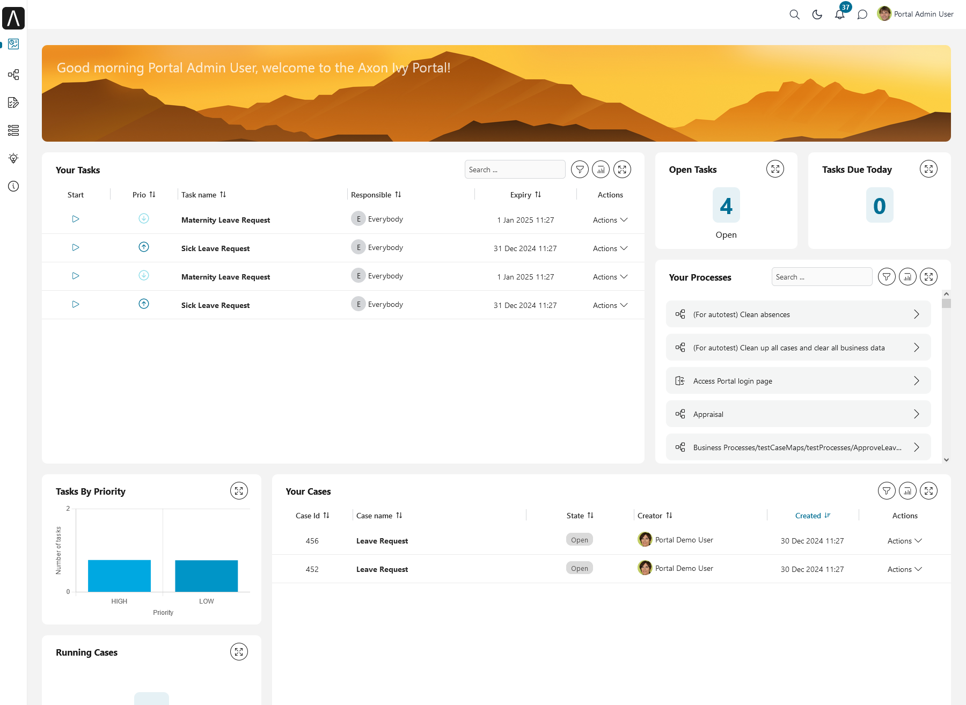Open widget info icon in Your Cases

pyautogui.click(x=908, y=491)
